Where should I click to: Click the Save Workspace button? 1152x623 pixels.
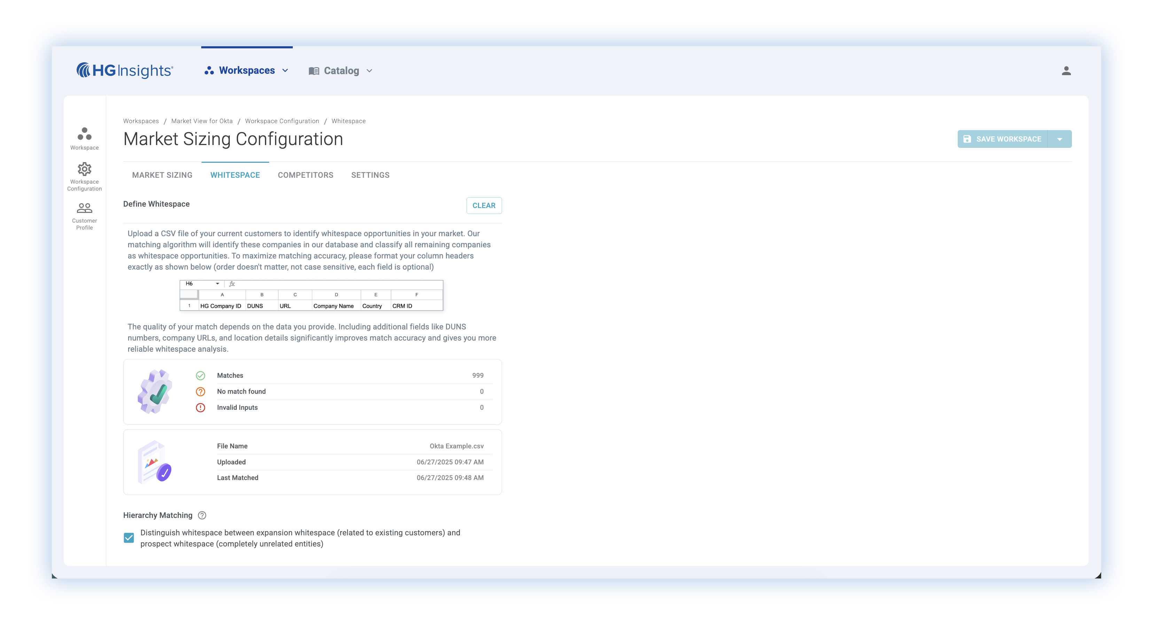tap(1002, 139)
